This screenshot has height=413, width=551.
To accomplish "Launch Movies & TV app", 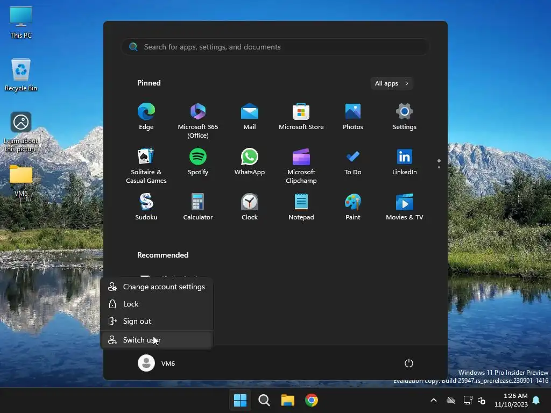I will [405, 207].
